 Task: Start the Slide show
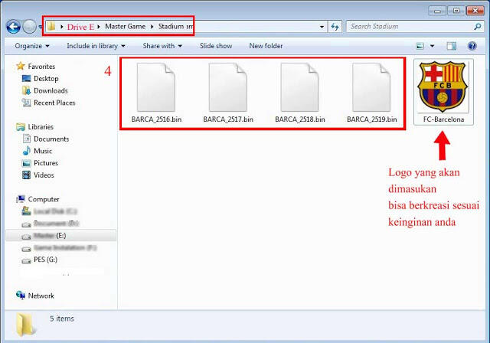pos(216,46)
